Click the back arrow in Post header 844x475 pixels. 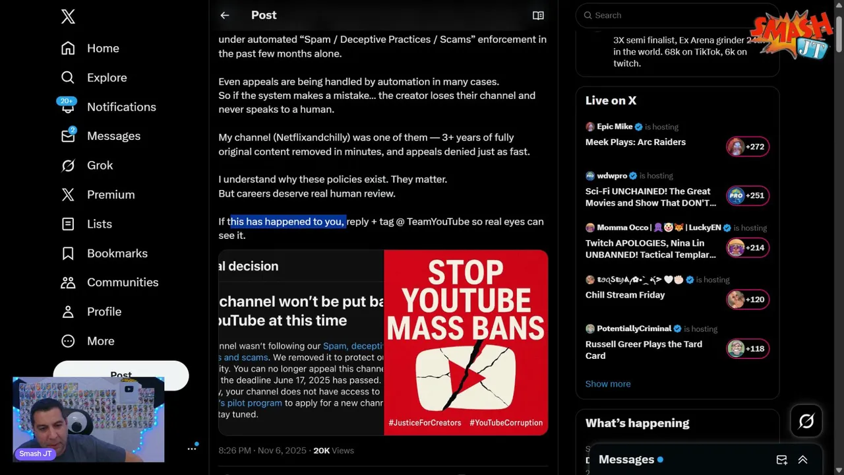tap(225, 15)
